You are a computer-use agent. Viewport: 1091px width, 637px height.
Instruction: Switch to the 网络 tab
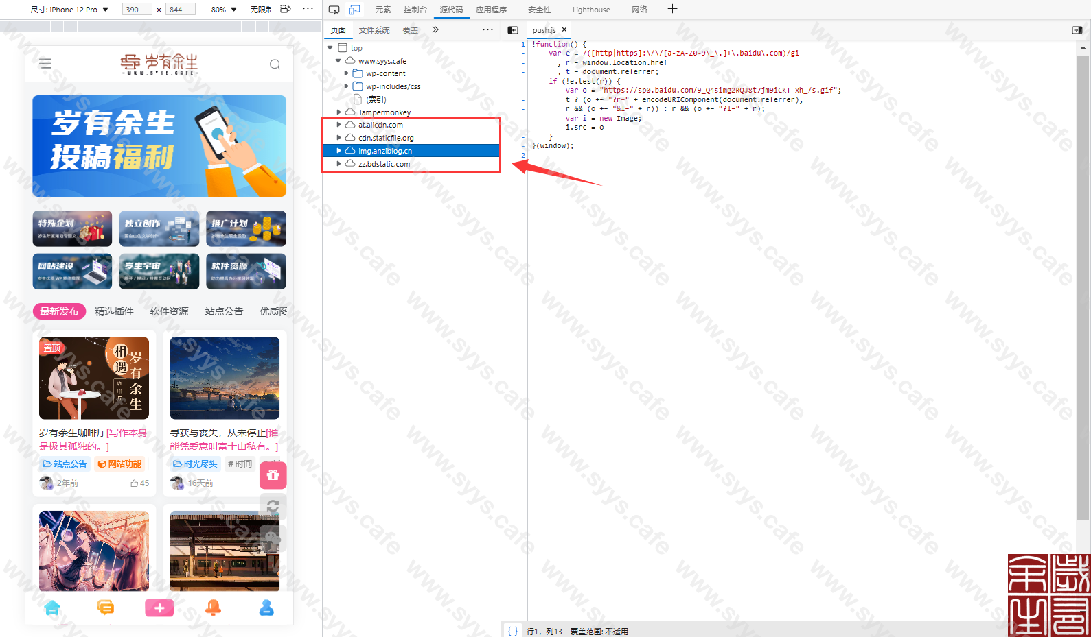639,10
